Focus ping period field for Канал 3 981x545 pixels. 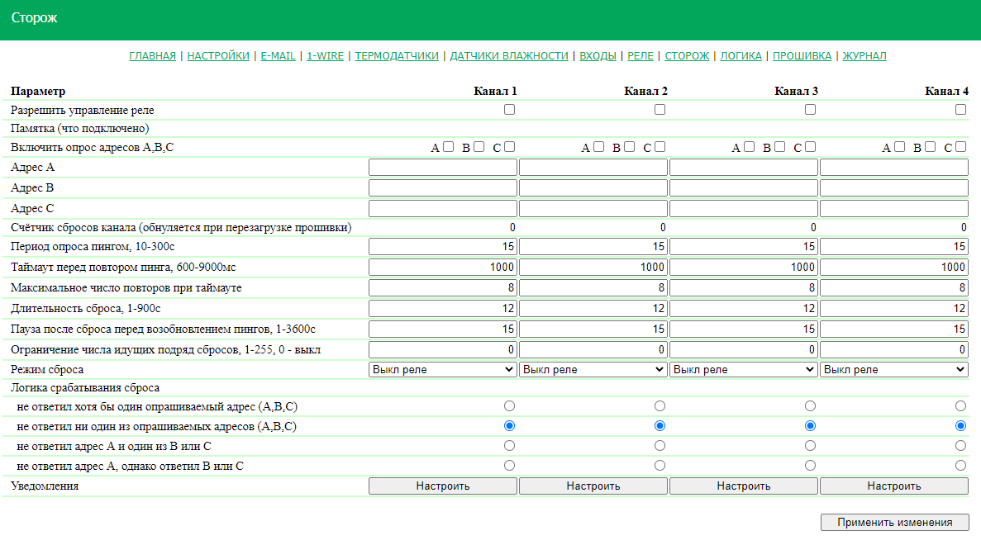(x=743, y=246)
